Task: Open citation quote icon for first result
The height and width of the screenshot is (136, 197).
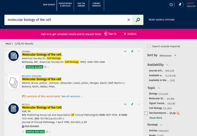Action: [125, 51]
